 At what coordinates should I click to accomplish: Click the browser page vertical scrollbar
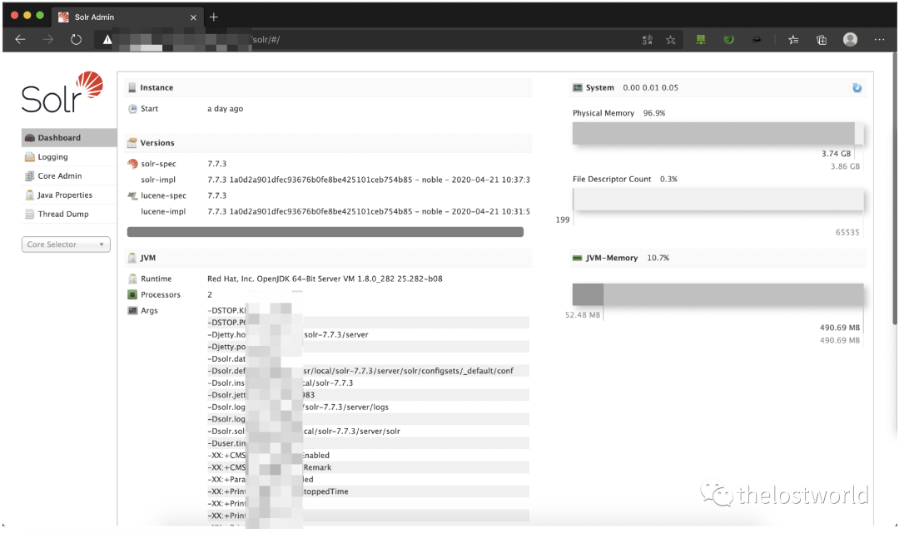click(x=895, y=189)
